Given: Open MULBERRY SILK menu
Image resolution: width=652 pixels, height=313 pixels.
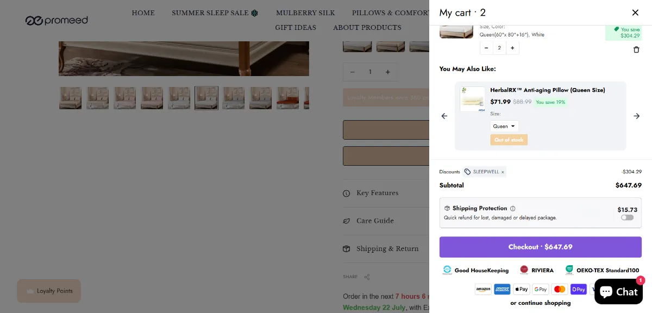Looking at the screenshot, I should tap(305, 13).
